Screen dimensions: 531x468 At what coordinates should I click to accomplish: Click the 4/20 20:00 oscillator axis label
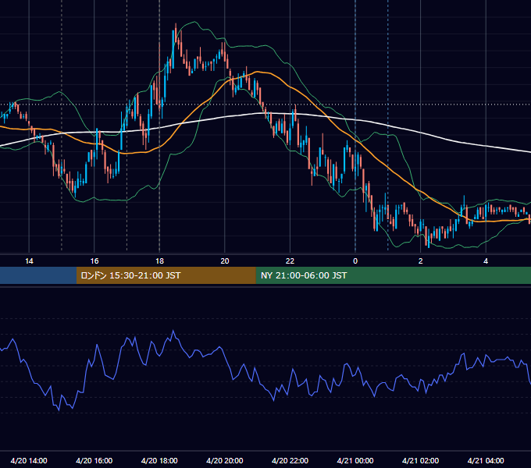(225, 460)
